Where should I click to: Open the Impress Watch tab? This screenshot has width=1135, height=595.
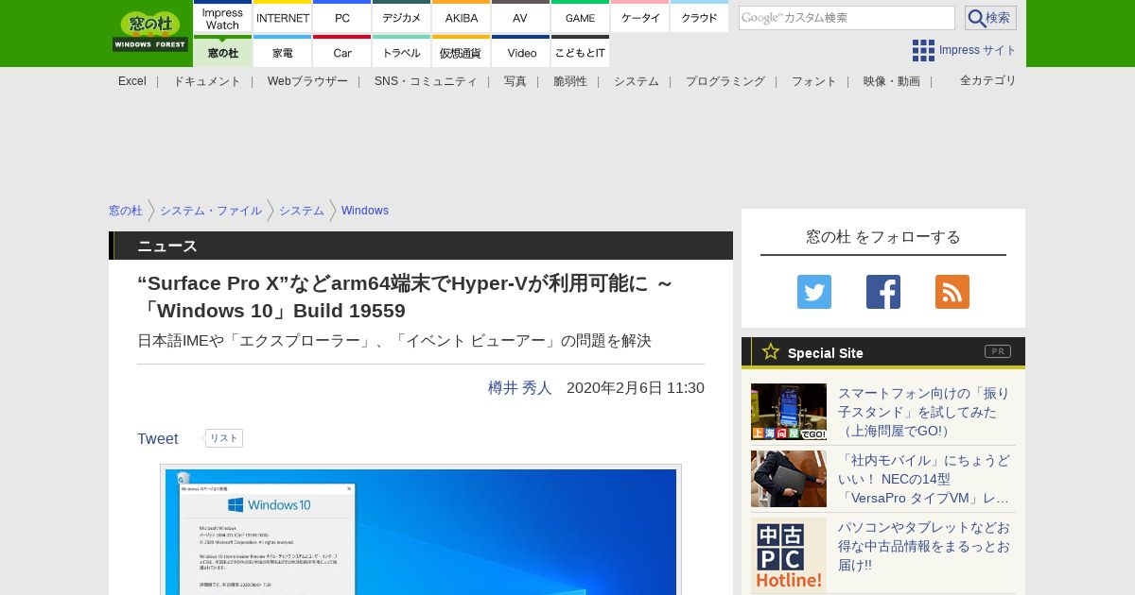pyautogui.click(x=222, y=17)
